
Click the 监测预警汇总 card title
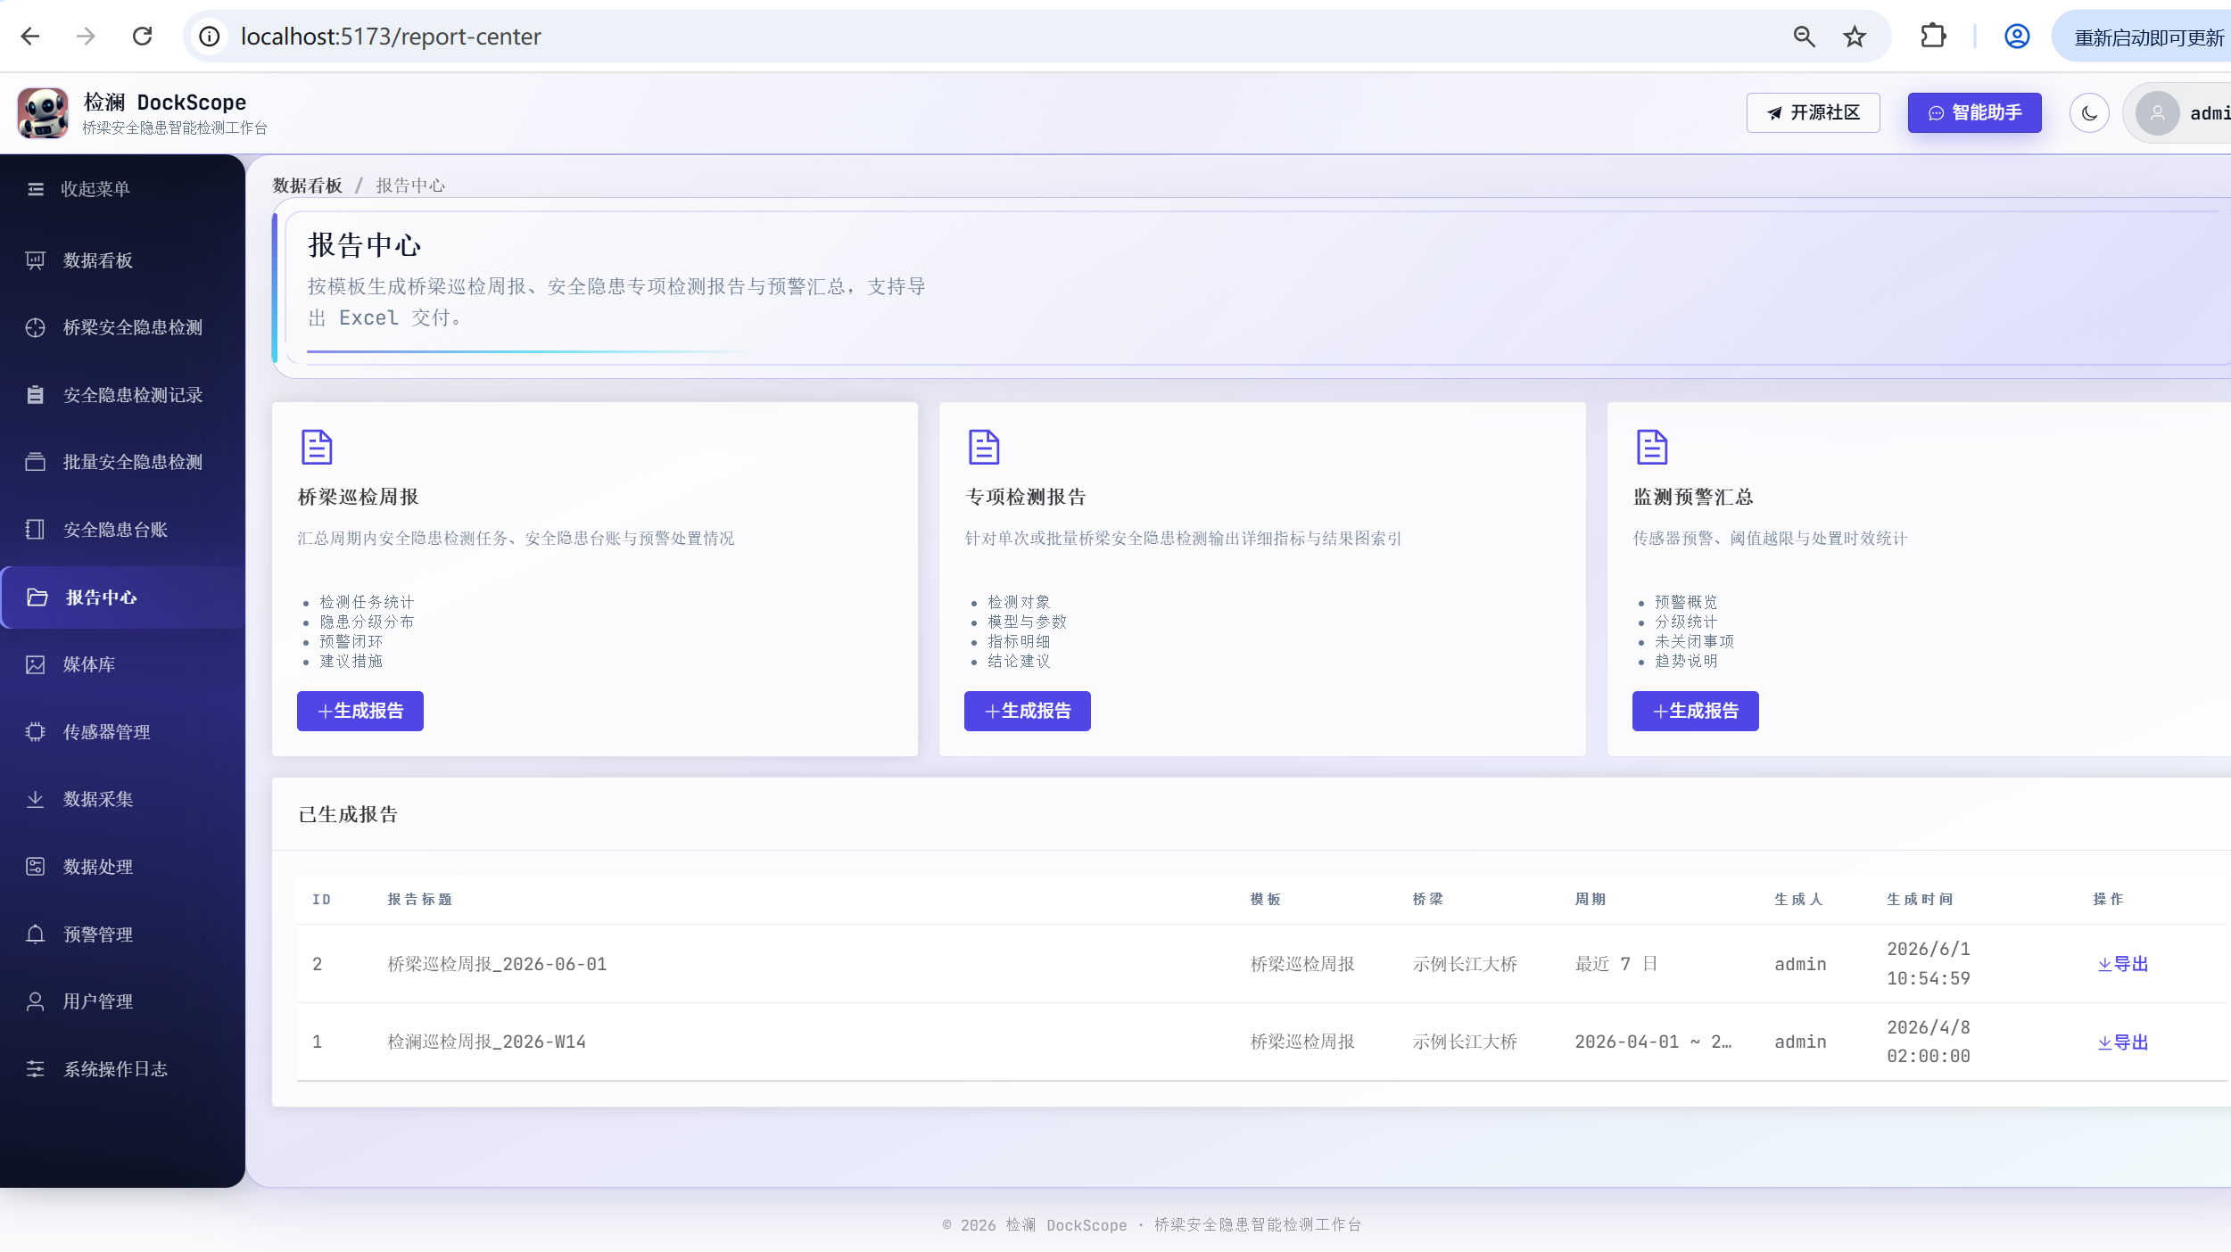click(1693, 497)
